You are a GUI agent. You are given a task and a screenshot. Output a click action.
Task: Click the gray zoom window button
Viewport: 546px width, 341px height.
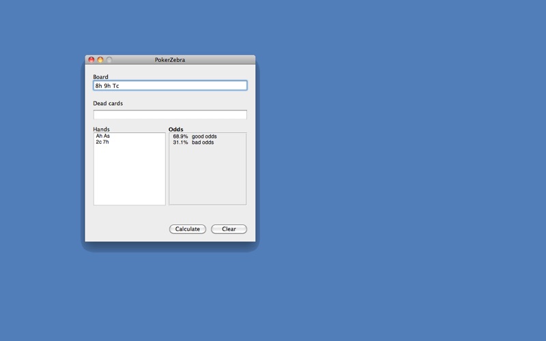(x=109, y=60)
